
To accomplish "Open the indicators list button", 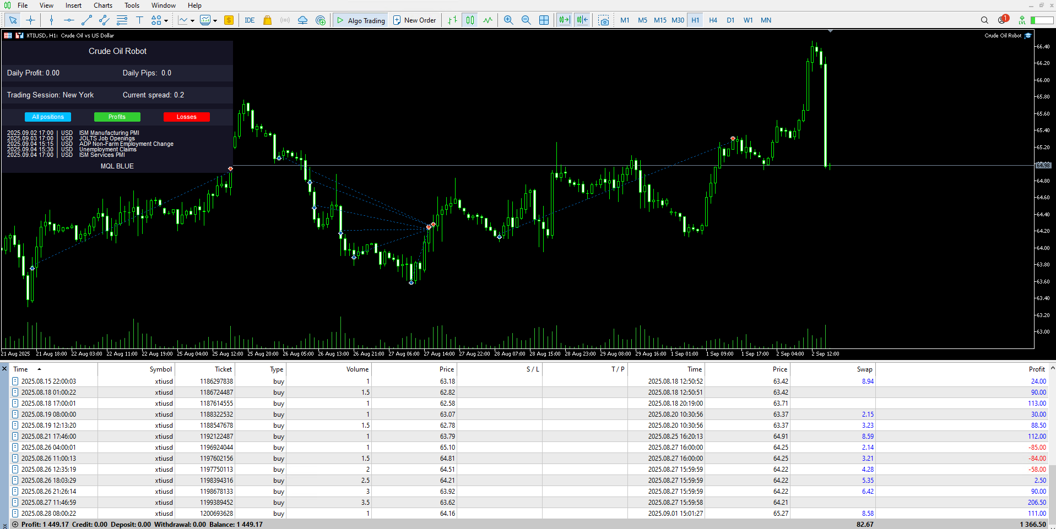I will pyautogui.click(x=183, y=20).
